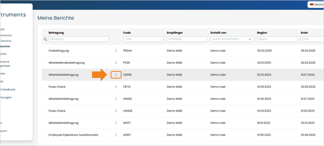Image resolution: width=324 pixels, height=146 pixels.
Task: Select Berichte in the sidebar
Action: 5,46
